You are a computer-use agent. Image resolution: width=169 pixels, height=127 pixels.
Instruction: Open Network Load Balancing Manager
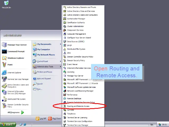coord(83,91)
